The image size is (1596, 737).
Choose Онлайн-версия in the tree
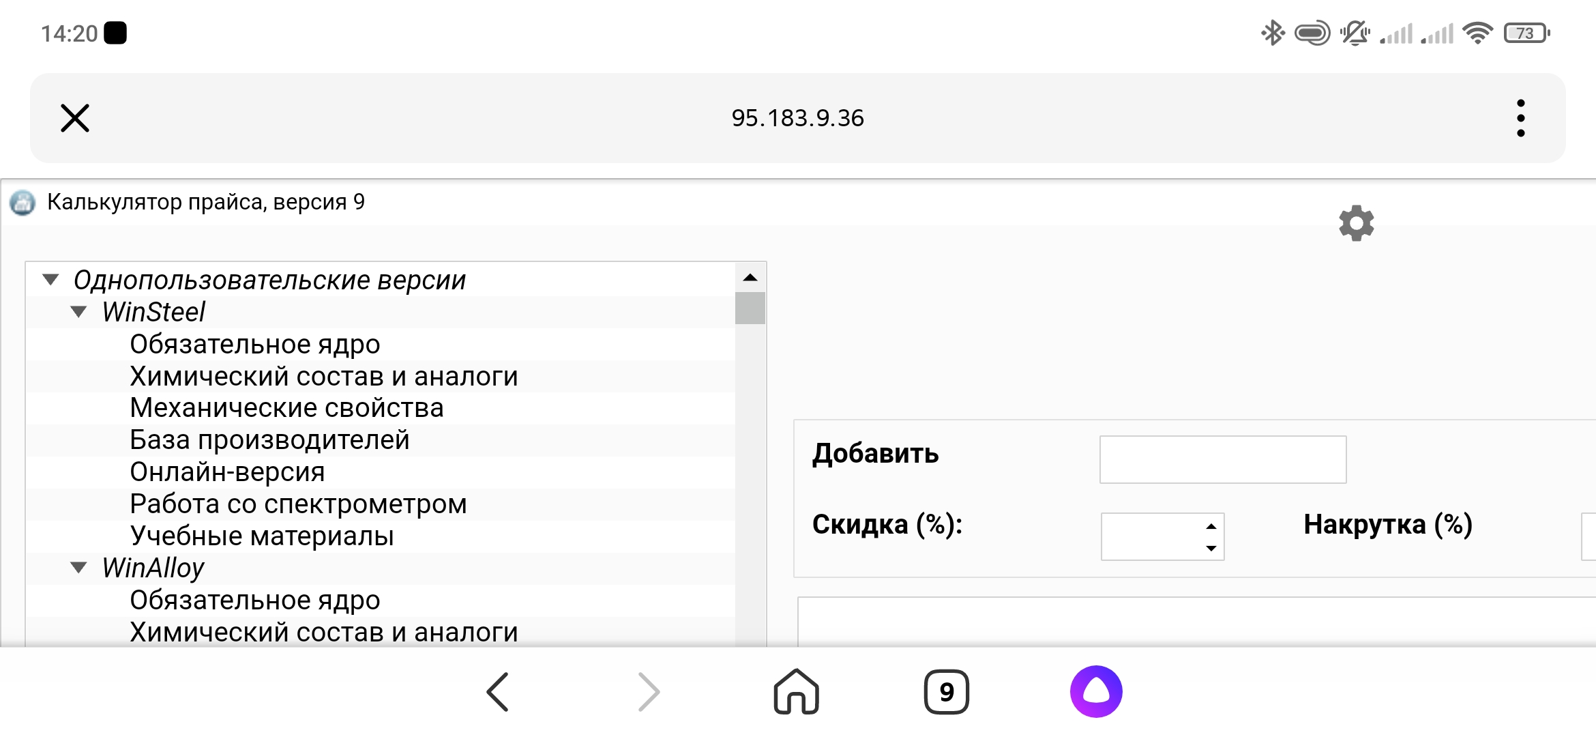[x=227, y=472]
